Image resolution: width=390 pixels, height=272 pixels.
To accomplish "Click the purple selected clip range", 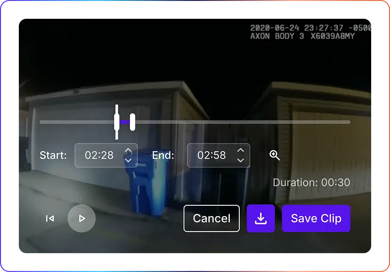I will coord(125,122).
